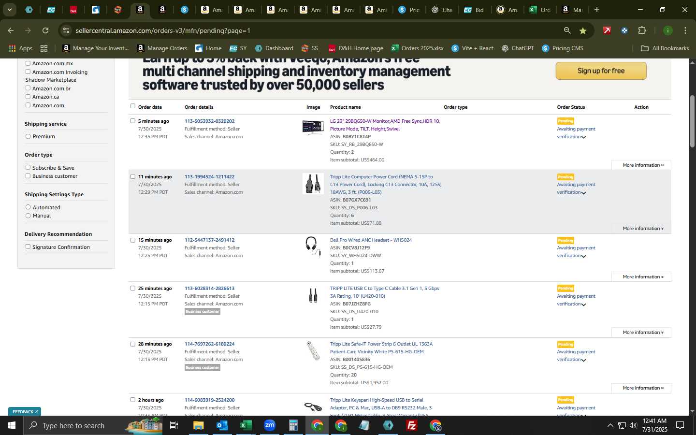Image resolution: width=696 pixels, height=435 pixels.
Task: Select all orders with the header checkbox
Action: (133, 106)
